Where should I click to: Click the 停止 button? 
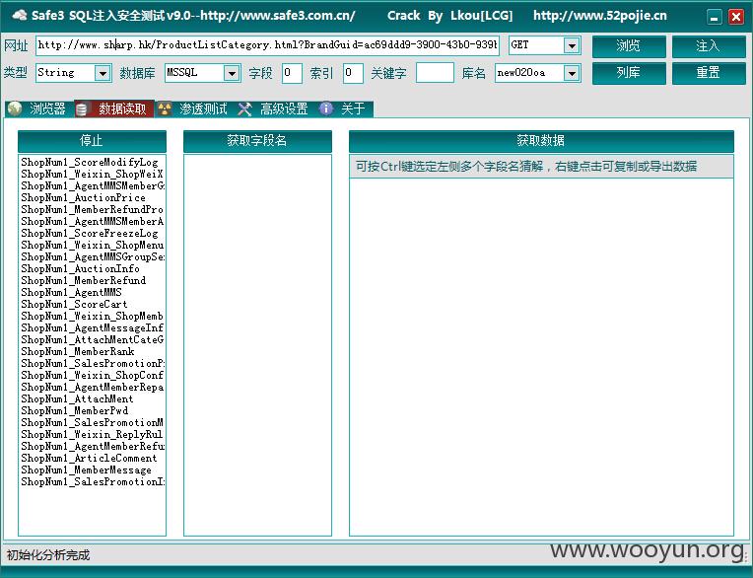pyautogui.click(x=92, y=141)
